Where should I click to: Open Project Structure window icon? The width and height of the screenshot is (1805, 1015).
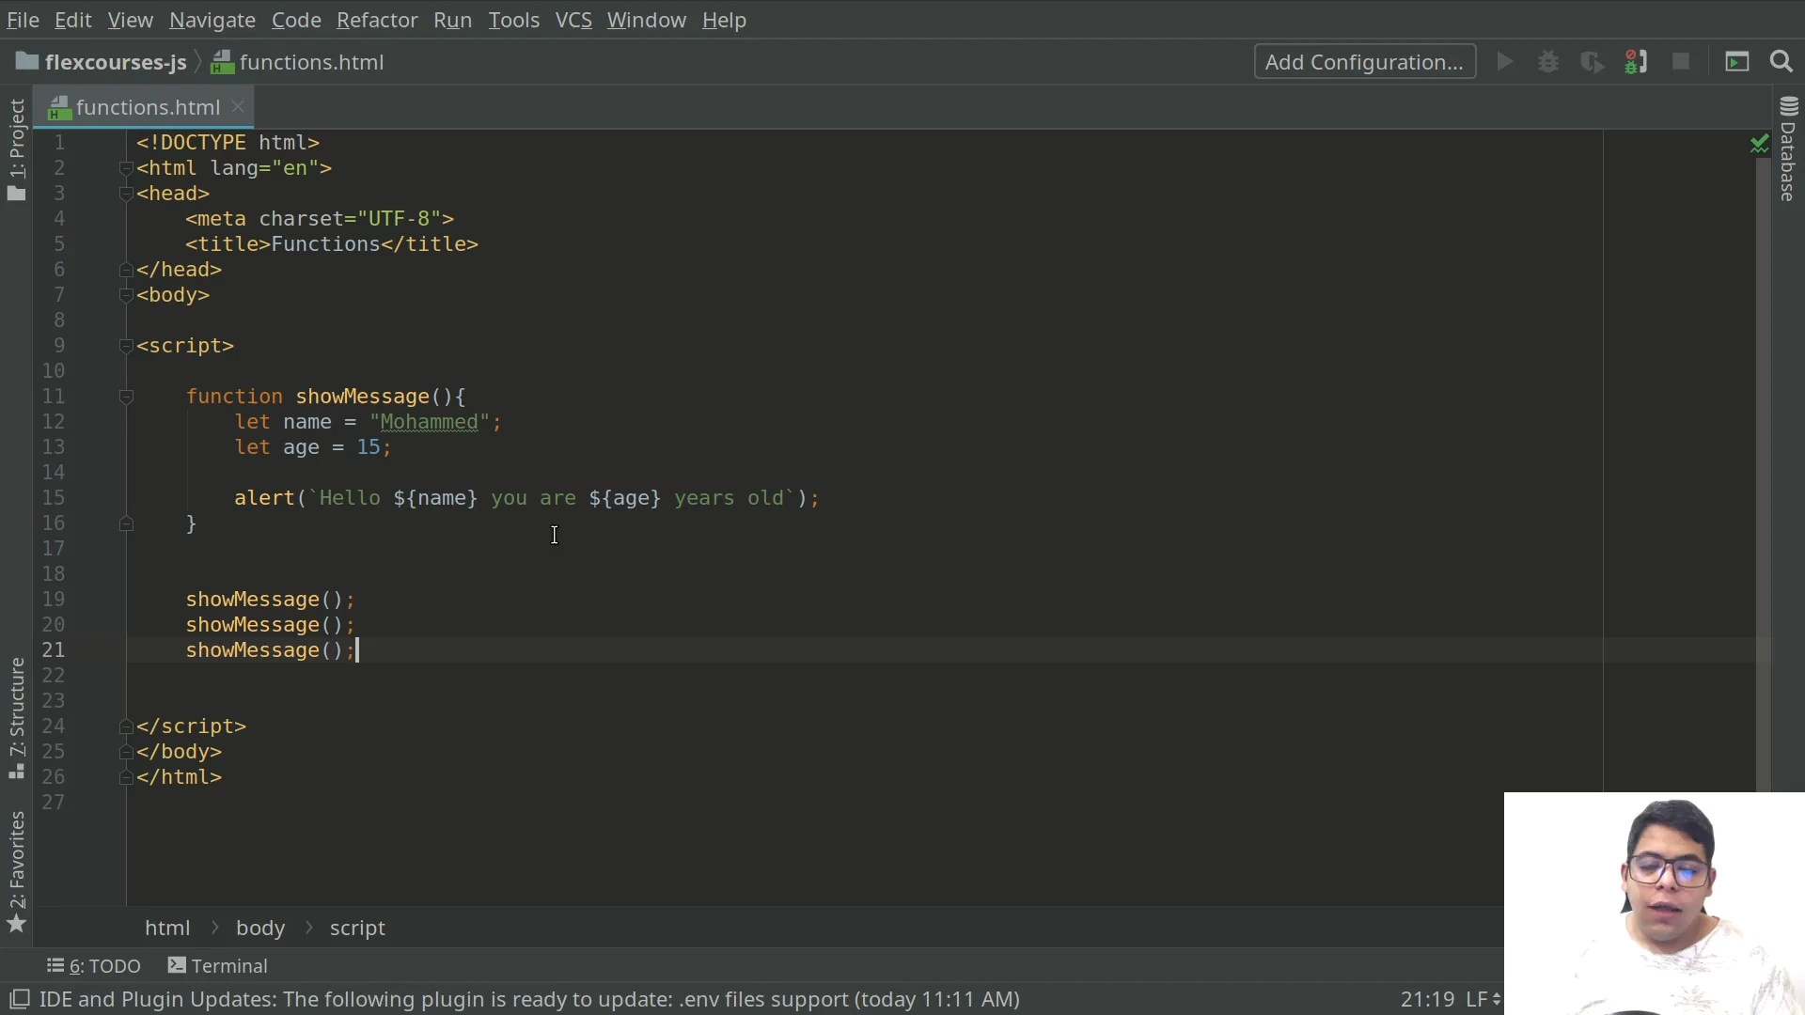pos(1737,62)
